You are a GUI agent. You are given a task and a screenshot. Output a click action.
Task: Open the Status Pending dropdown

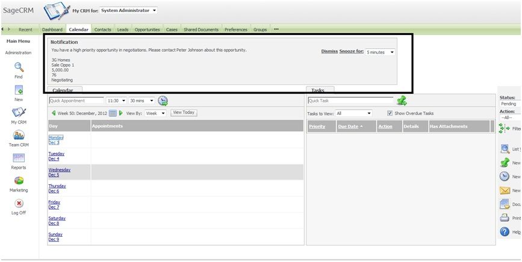pos(510,104)
